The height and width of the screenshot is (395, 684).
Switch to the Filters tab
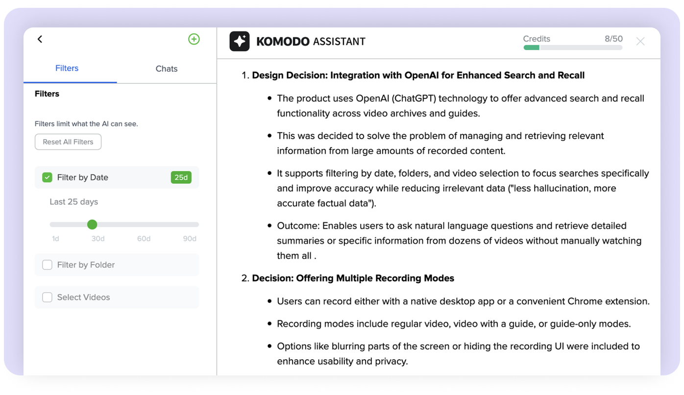tap(67, 68)
